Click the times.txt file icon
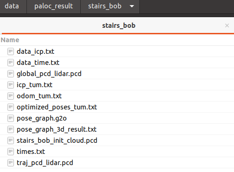 coord(11,152)
